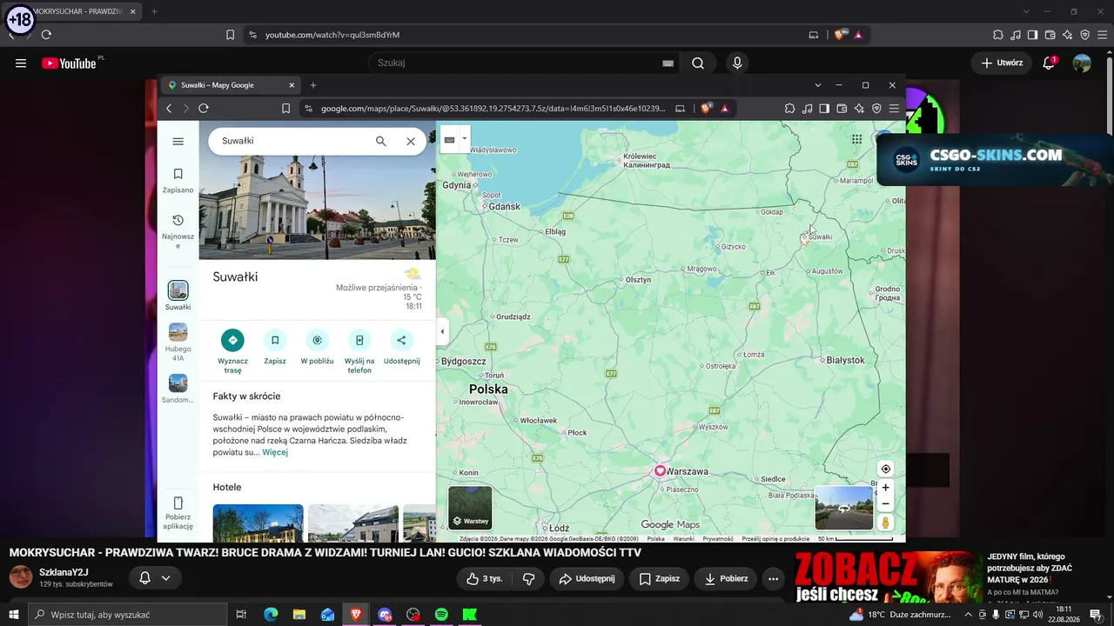Open YouTube's on-screen keyboard icon
This screenshot has width=1114, height=626.
(668, 63)
